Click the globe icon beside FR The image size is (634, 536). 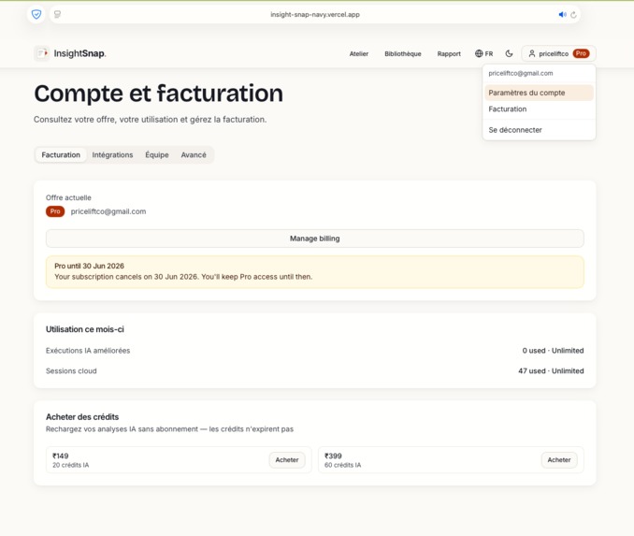click(x=479, y=53)
